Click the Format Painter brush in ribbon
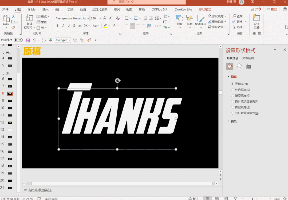Screen dimensions: 288x200 coord(13,27)
